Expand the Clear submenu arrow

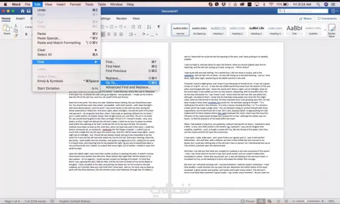point(96,50)
